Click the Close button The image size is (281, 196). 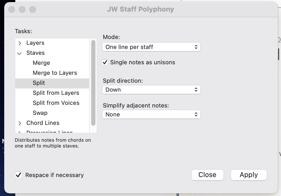coord(207,175)
